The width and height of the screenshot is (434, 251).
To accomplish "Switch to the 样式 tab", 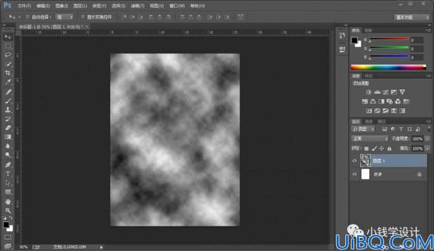I will click(x=368, y=76).
